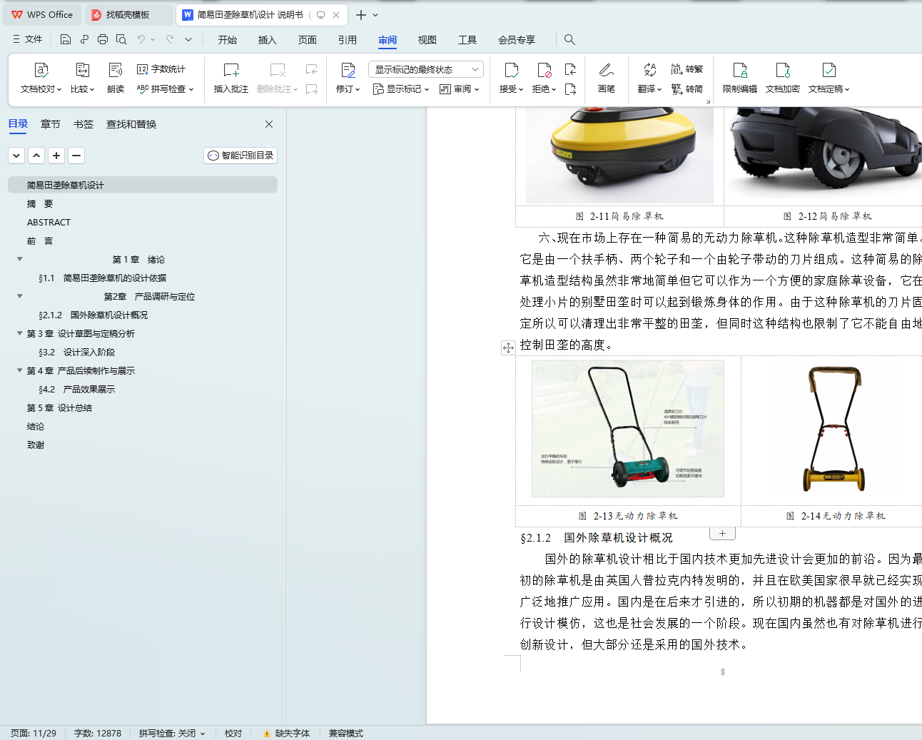Open customize quick access toolbar dropdown

[x=188, y=39]
